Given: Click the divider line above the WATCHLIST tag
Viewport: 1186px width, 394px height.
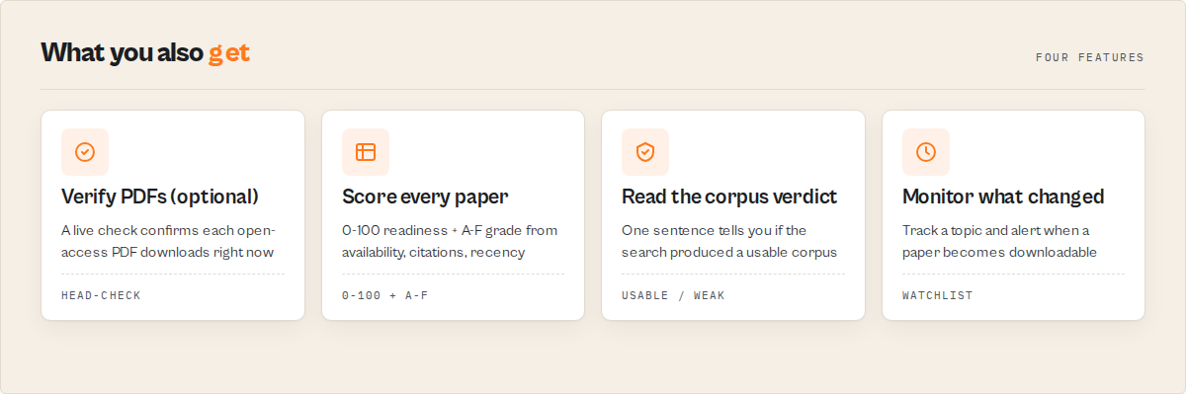Looking at the screenshot, I should [x=1013, y=275].
